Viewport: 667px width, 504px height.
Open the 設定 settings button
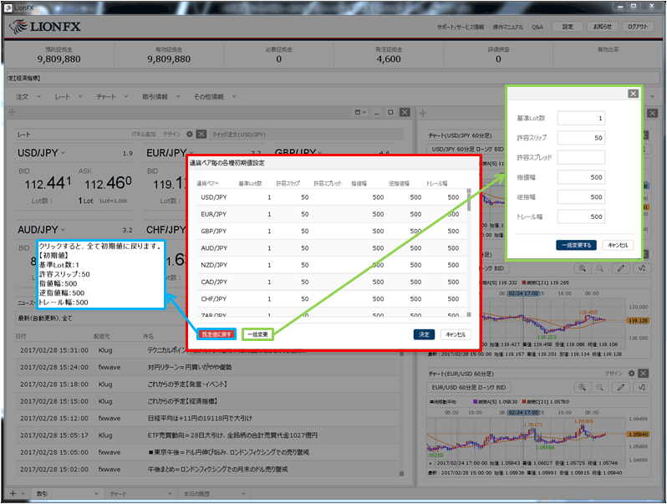pyautogui.click(x=568, y=27)
